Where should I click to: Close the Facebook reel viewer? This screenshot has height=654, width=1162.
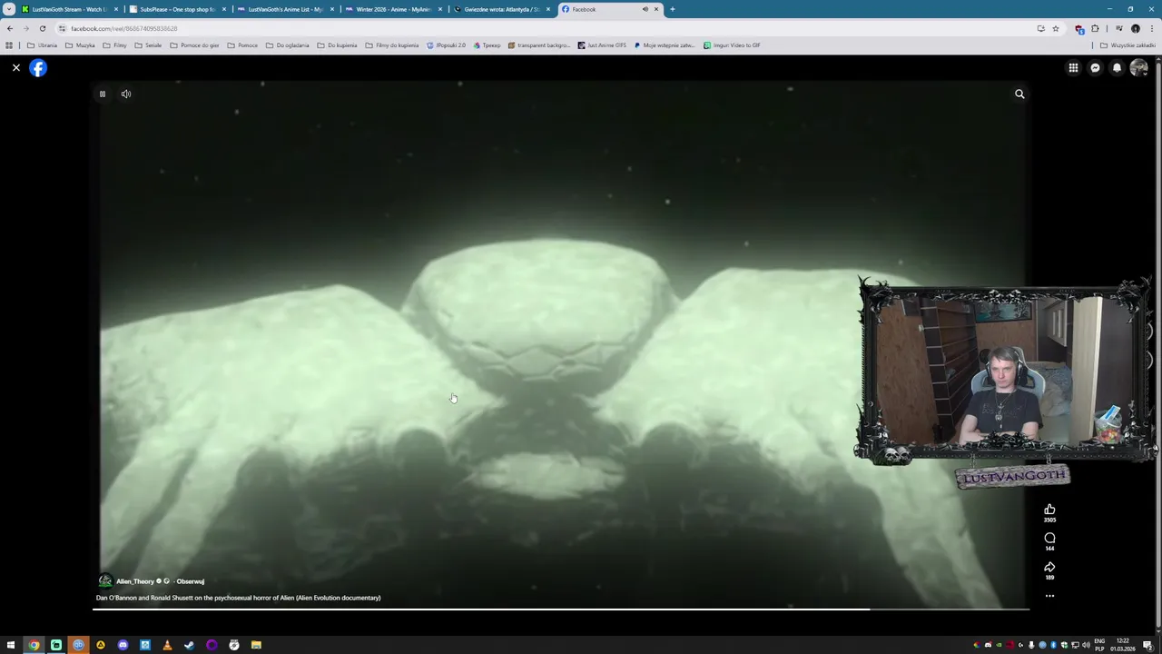16,68
